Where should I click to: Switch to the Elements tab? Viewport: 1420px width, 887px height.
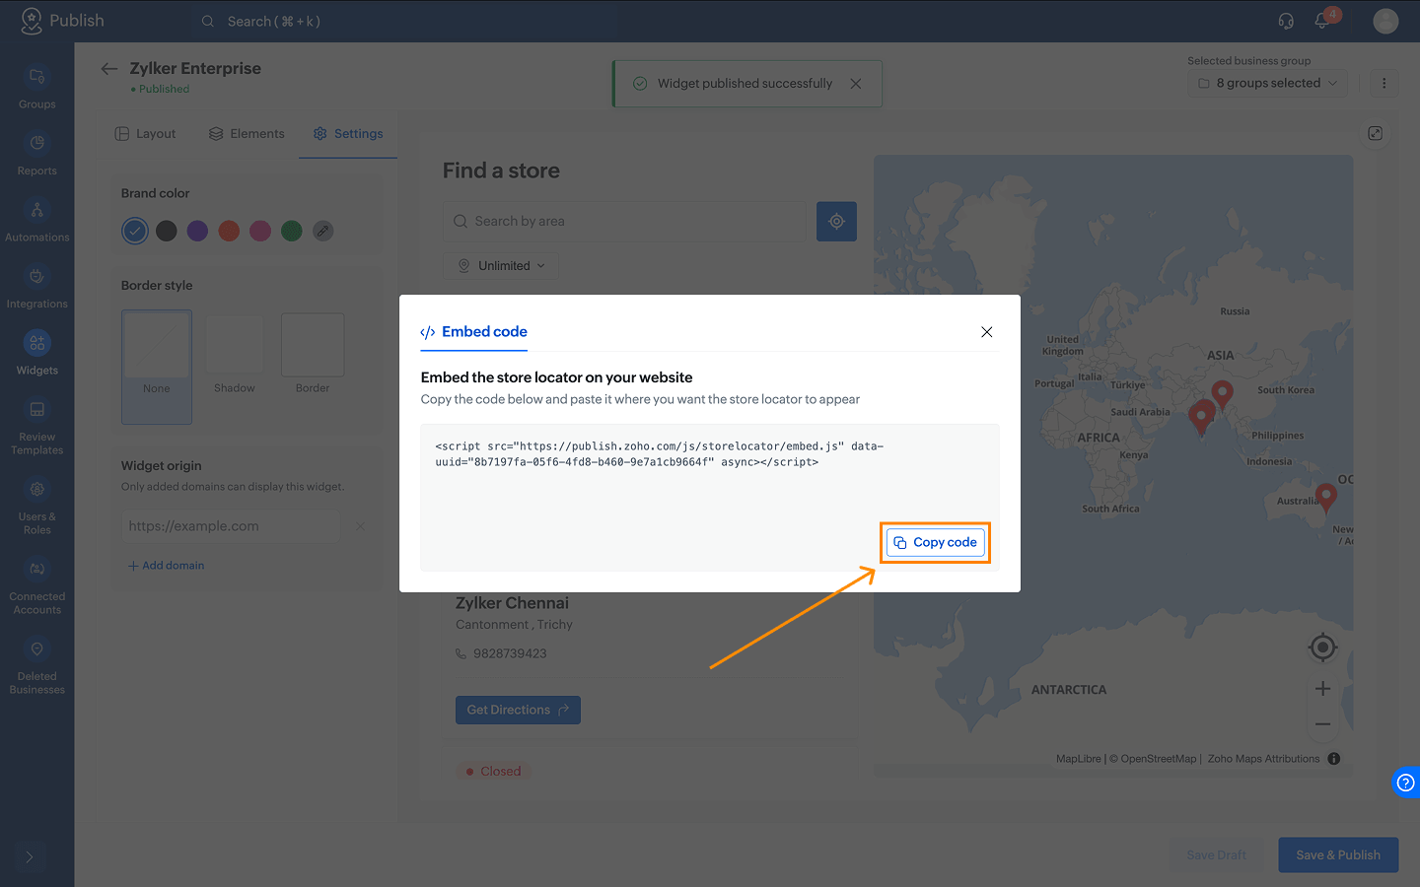(247, 134)
